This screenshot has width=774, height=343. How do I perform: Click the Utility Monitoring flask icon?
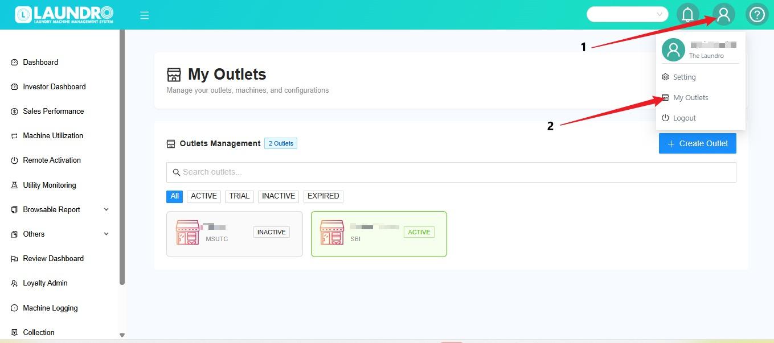point(14,185)
